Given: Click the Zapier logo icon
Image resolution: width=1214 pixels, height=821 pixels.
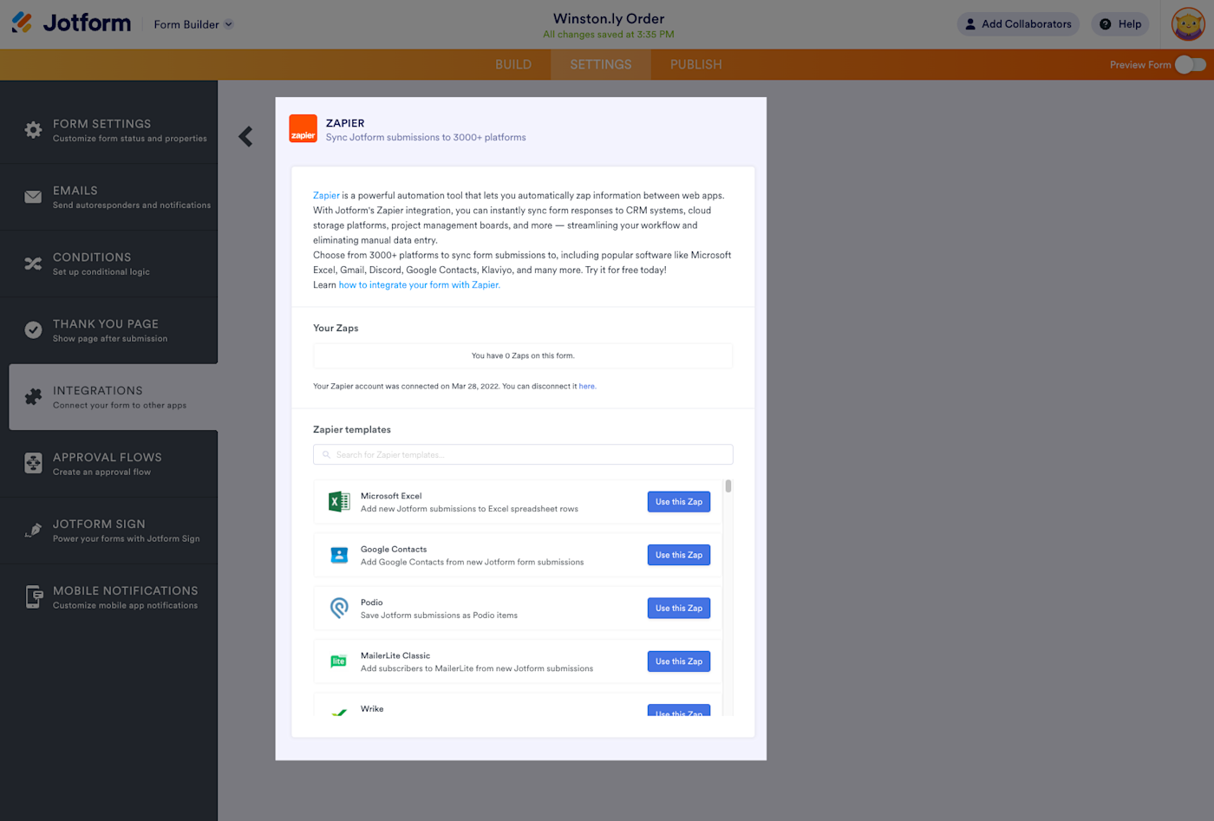Looking at the screenshot, I should (x=303, y=128).
